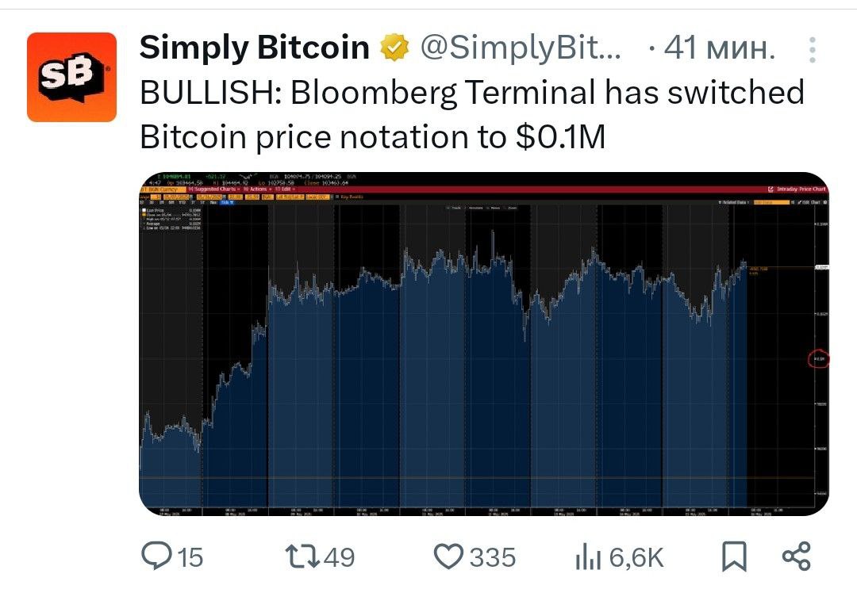Viewport: 857px width, 589px height.
Task: Open Simply Bitcoin display name link
Action: click(x=255, y=48)
